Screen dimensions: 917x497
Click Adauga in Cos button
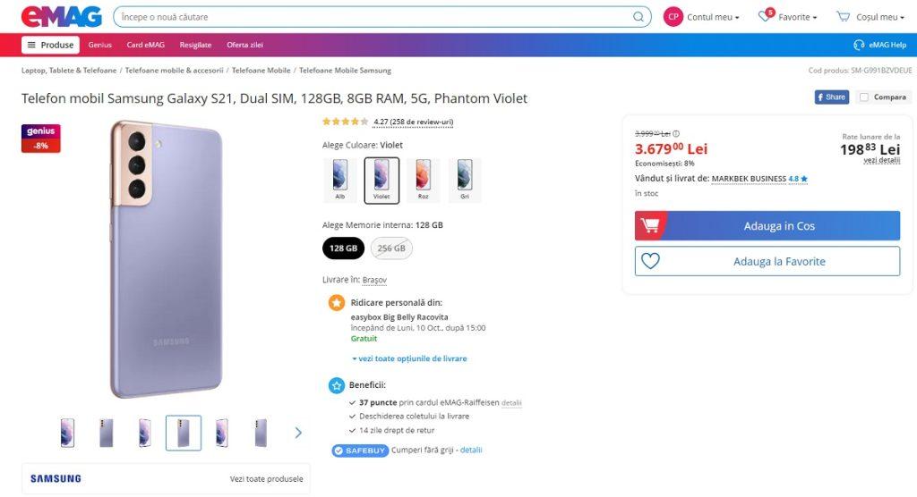[x=767, y=226]
